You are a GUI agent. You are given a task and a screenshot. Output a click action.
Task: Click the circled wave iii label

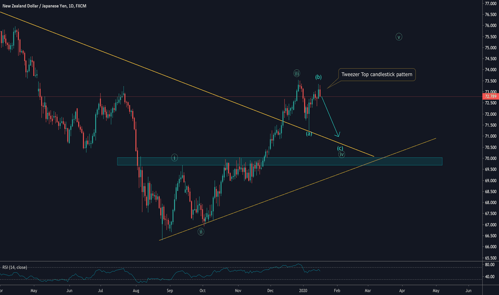click(296, 73)
